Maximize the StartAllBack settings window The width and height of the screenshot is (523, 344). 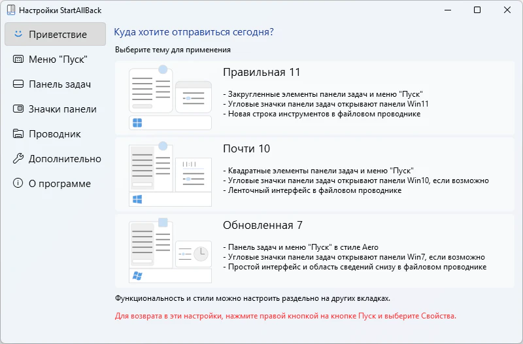(x=477, y=10)
